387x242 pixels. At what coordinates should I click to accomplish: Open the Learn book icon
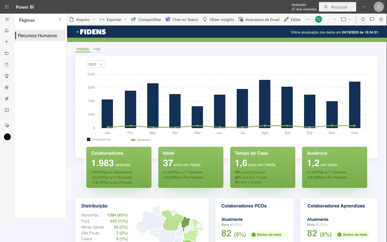pos(7,110)
